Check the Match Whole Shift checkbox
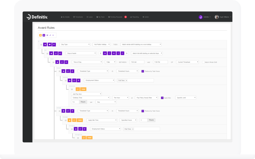Image resolution: width=255 pixels, height=159 pixels. point(203,62)
